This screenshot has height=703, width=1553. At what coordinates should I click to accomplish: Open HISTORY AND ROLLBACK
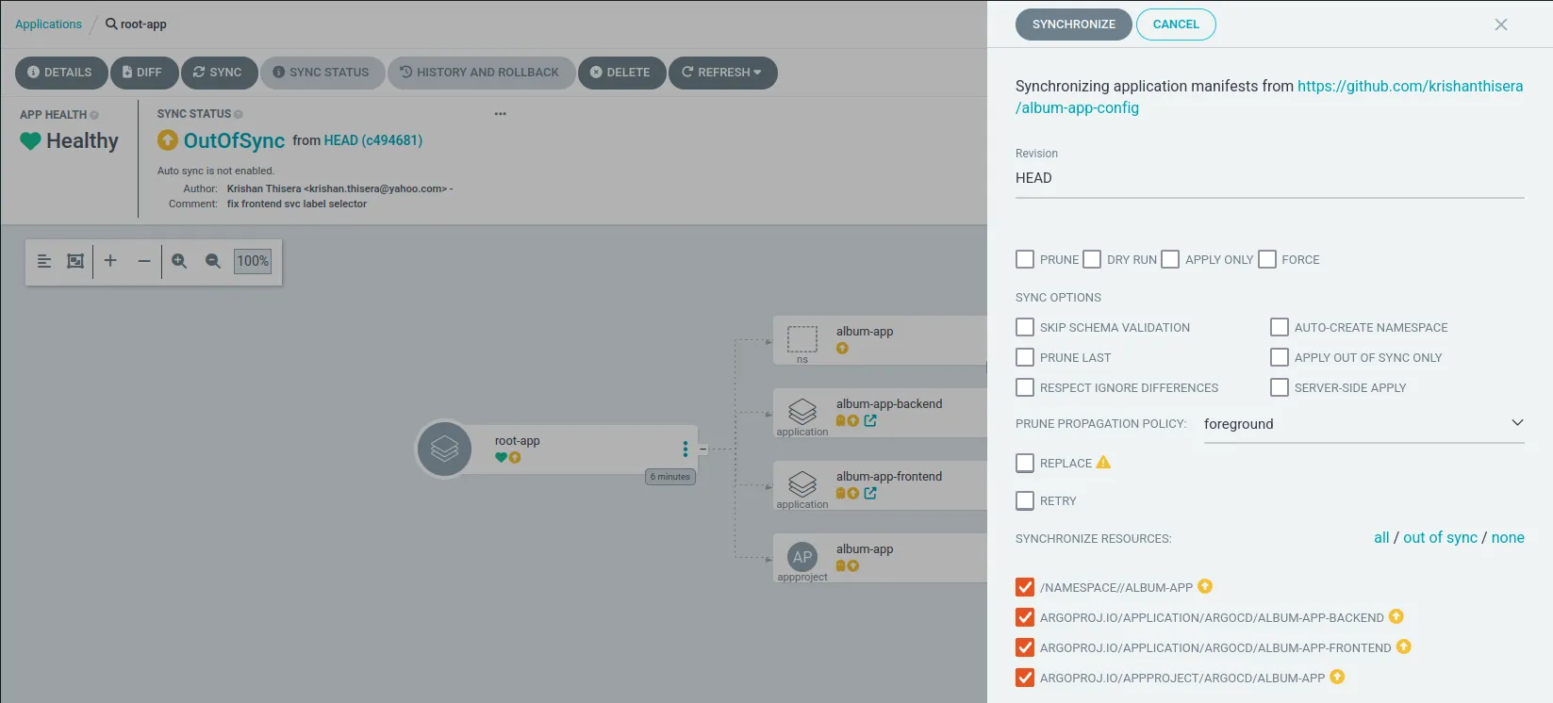481,73
